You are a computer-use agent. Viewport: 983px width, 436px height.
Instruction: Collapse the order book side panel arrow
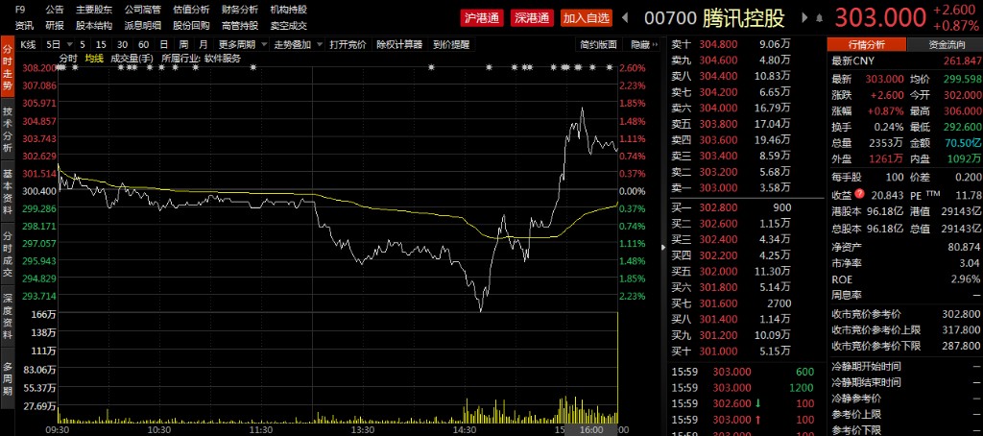coord(664,248)
